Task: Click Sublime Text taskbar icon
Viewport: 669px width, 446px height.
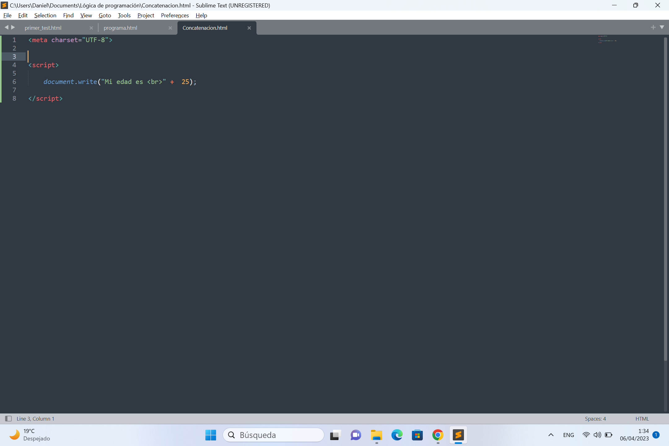Action: (458, 435)
